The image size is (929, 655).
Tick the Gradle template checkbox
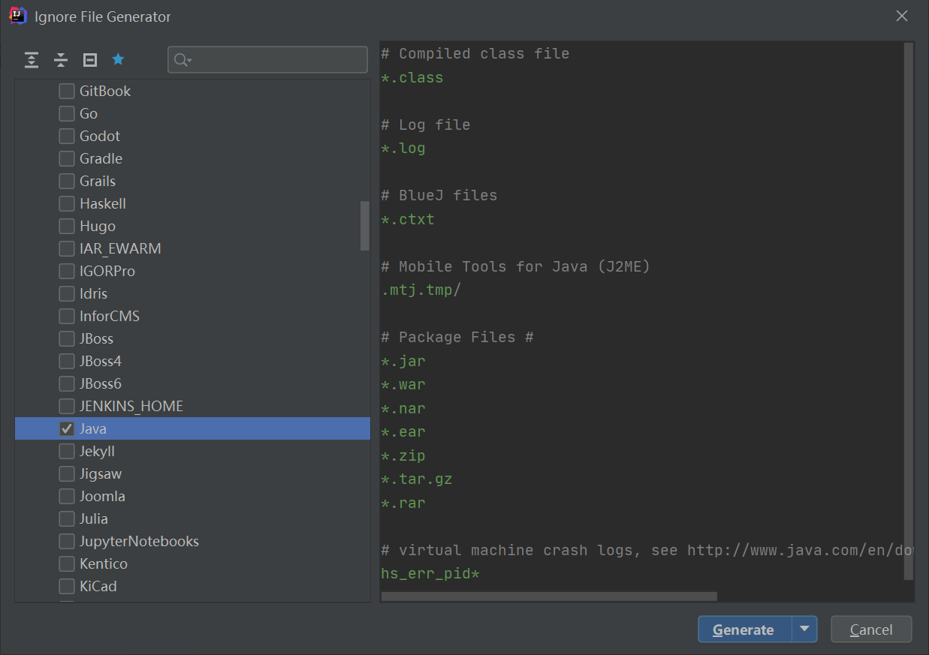coord(67,158)
